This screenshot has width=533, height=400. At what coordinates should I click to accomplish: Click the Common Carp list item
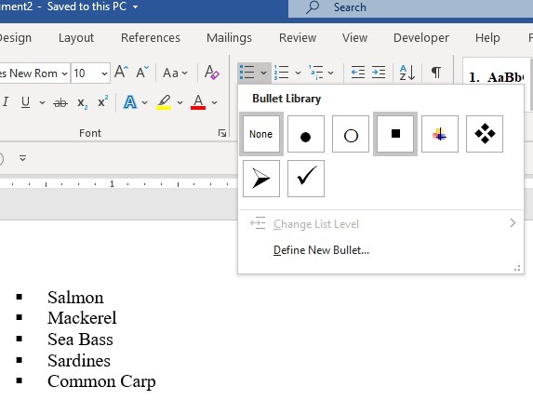point(101,381)
